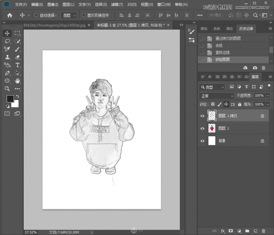Reset default foreground and background colors
The image size is (274, 235).
8,106
